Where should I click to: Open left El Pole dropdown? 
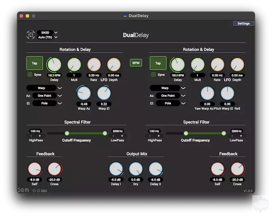tap(47, 103)
